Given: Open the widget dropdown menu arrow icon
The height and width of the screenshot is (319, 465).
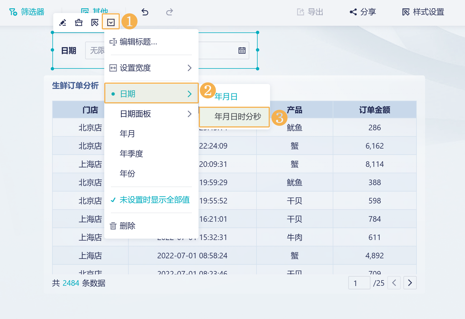Looking at the screenshot, I should [x=111, y=22].
